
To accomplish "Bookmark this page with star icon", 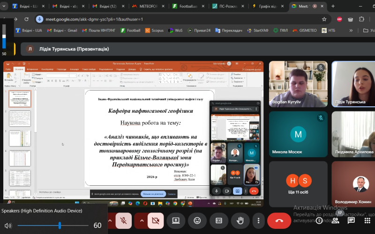I will (324, 19).
